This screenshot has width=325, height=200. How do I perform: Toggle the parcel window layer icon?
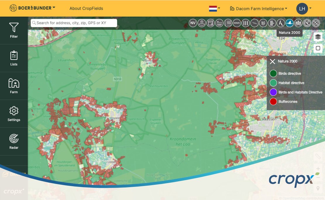click(210, 23)
